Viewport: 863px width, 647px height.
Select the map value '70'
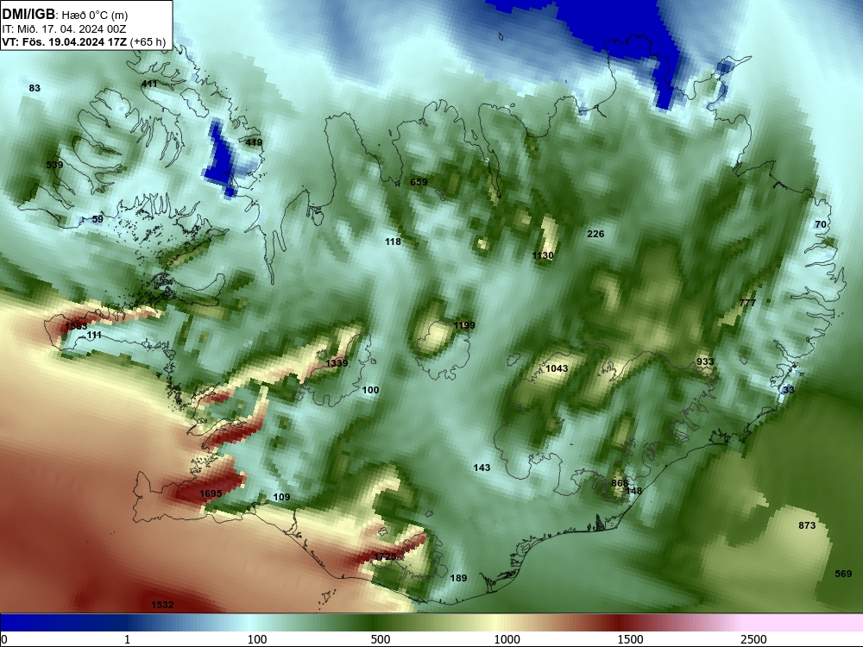click(x=821, y=224)
